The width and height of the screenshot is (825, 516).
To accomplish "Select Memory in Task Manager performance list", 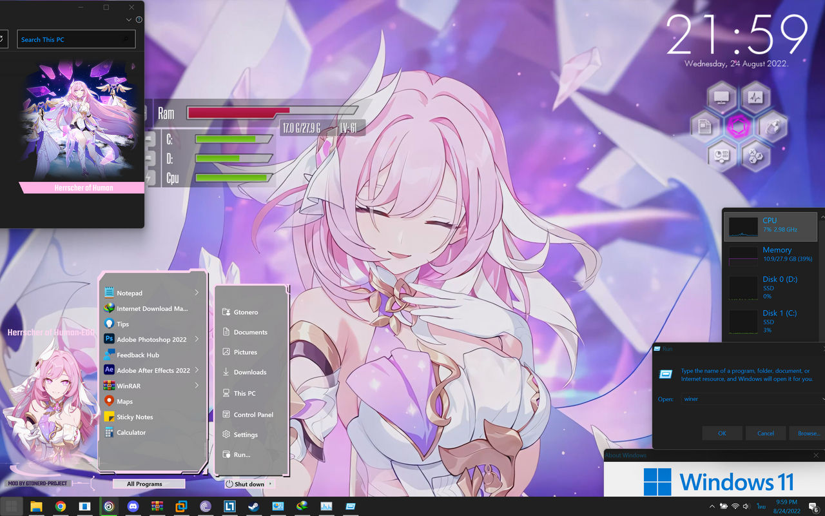I will tap(771, 255).
